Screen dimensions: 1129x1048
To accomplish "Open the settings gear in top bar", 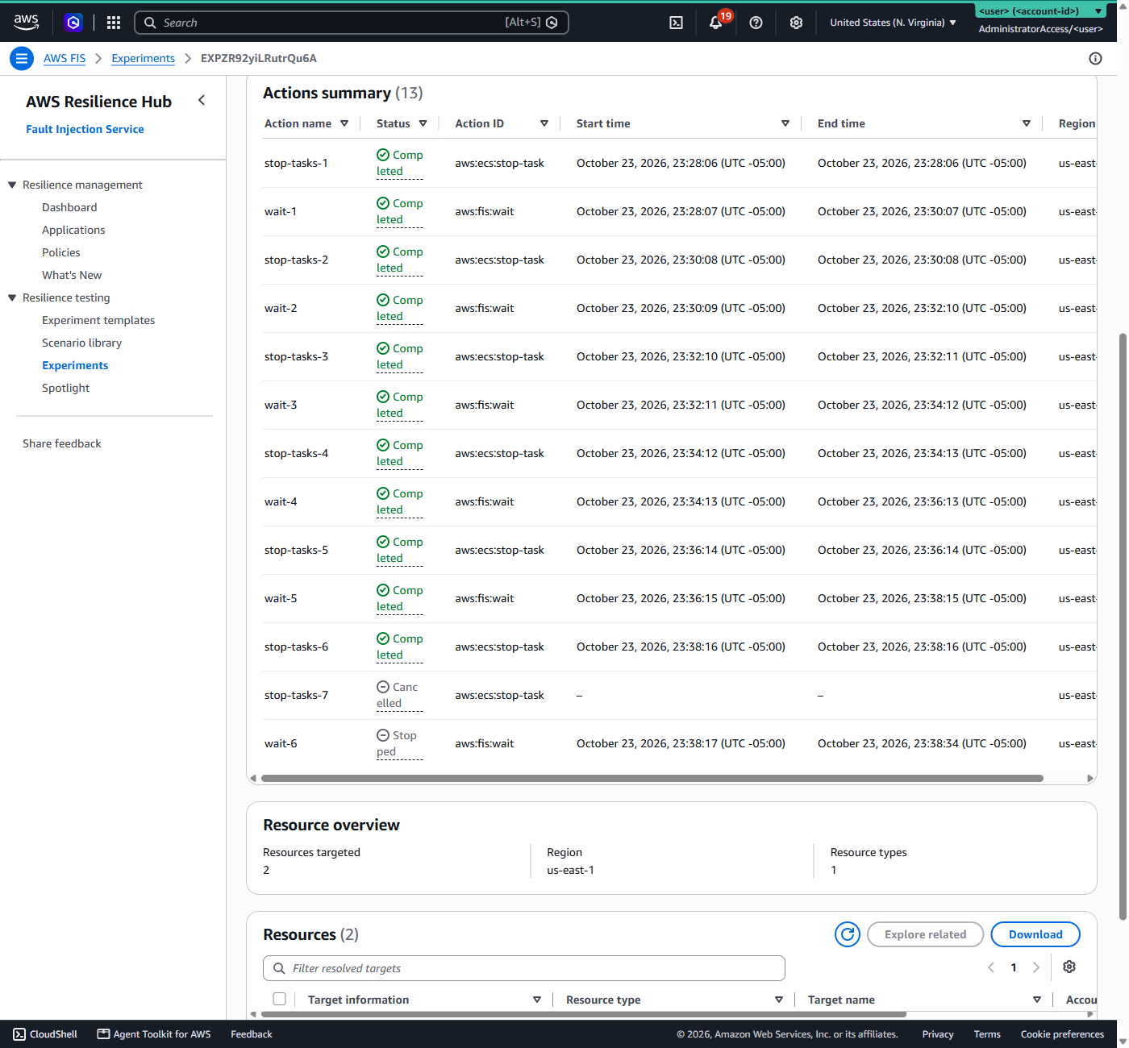I will click(x=796, y=23).
